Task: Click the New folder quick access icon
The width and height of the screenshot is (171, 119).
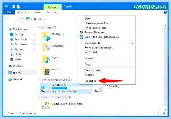Action: point(18,7)
